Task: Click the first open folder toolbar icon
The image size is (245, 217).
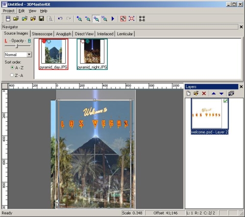Action: pyautogui.click(x=16, y=18)
